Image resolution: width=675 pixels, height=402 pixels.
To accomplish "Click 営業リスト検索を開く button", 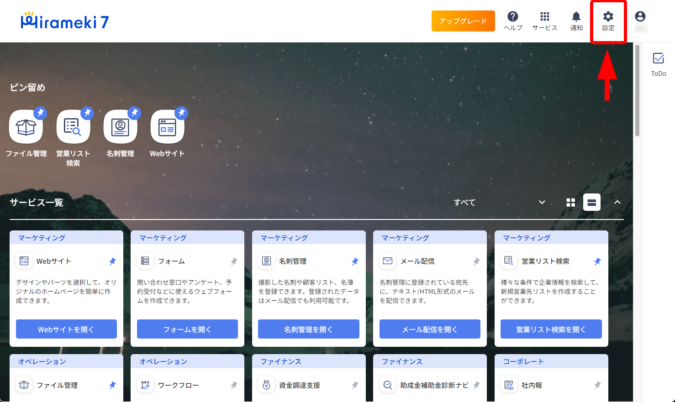I will [551, 329].
